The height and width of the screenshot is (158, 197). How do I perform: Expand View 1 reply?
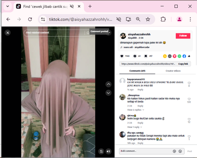point(134,127)
